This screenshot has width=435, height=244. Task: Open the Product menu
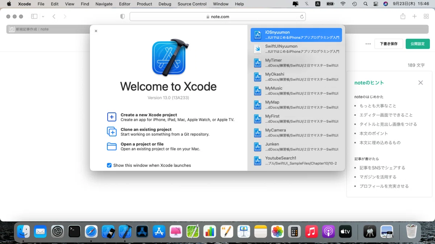click(x=144, y=4)
